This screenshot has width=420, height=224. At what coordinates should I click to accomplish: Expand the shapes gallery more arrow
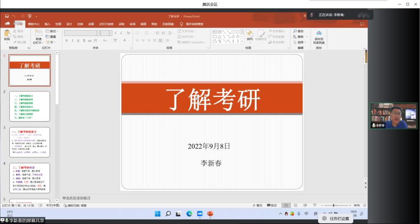[x=242, y=42]
